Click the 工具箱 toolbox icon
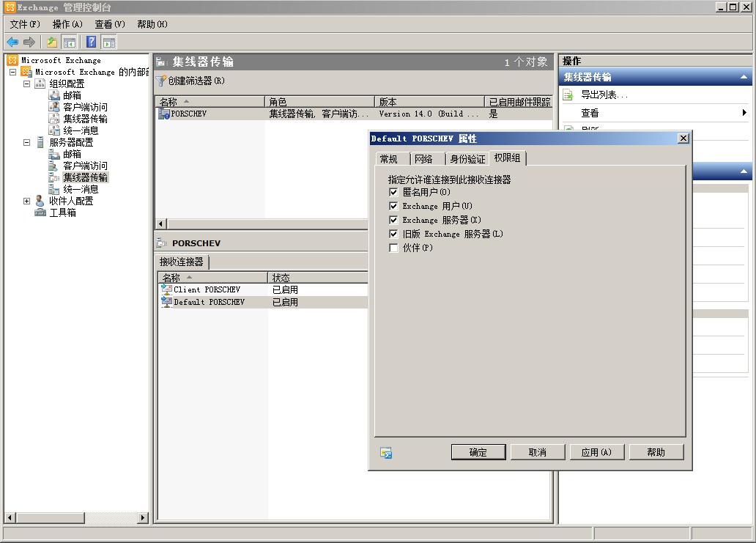Image resolution: width=756 pixels, height=543 pixels. coord(40,213)
